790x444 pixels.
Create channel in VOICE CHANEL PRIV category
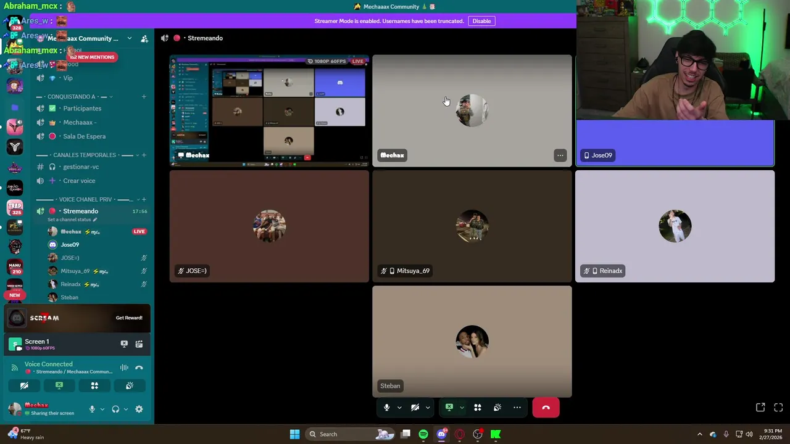pyautogui.click(x=144, y=200)
